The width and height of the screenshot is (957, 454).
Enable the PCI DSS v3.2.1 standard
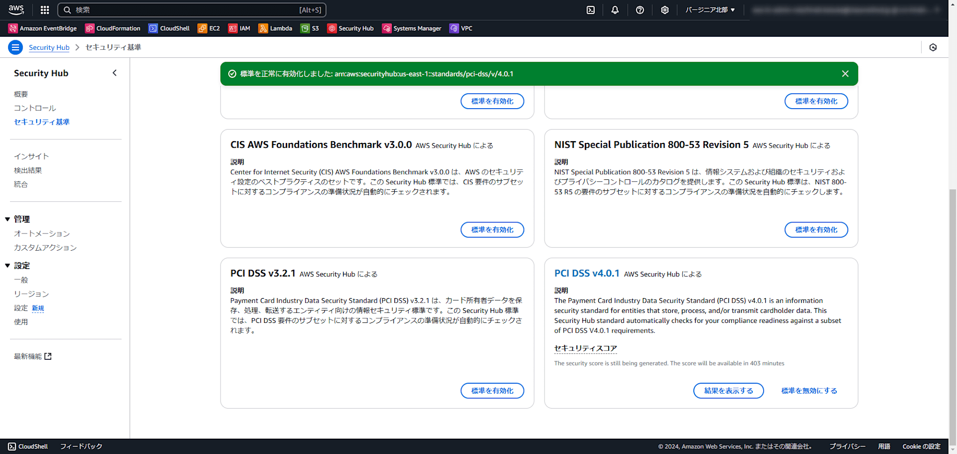pos(492,391)
